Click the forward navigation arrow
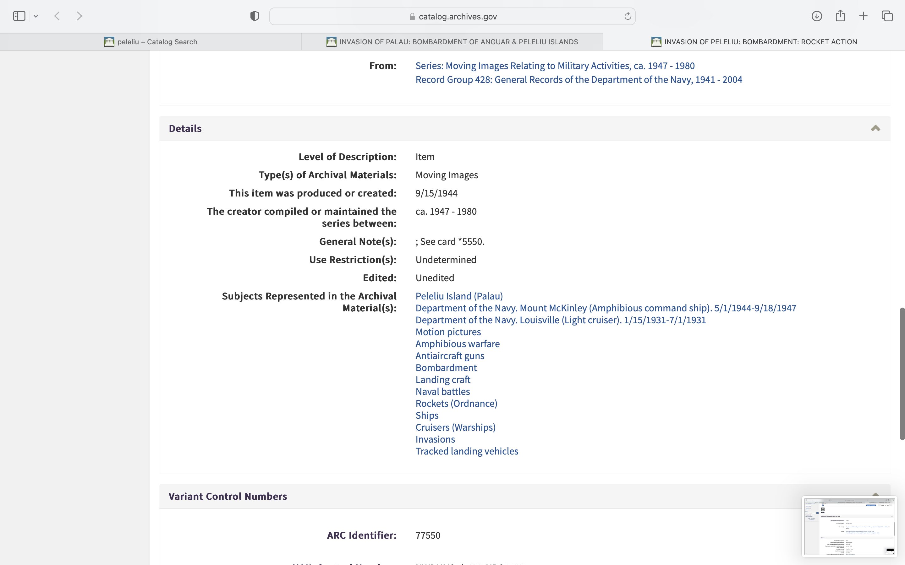905x565 pixels. click(x=79, y=16)
